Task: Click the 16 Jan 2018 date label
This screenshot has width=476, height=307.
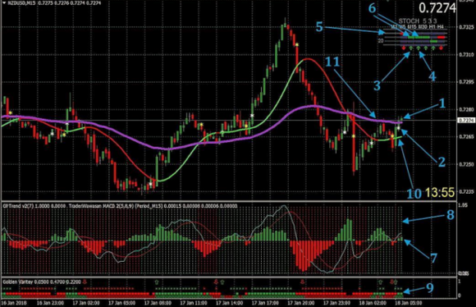Action: 15,303
